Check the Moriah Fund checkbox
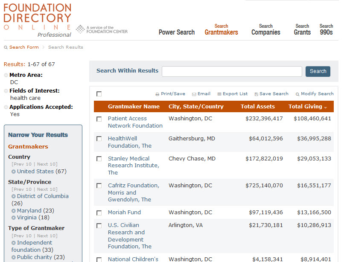Screen dimensions: 344x262 (99, 213)
